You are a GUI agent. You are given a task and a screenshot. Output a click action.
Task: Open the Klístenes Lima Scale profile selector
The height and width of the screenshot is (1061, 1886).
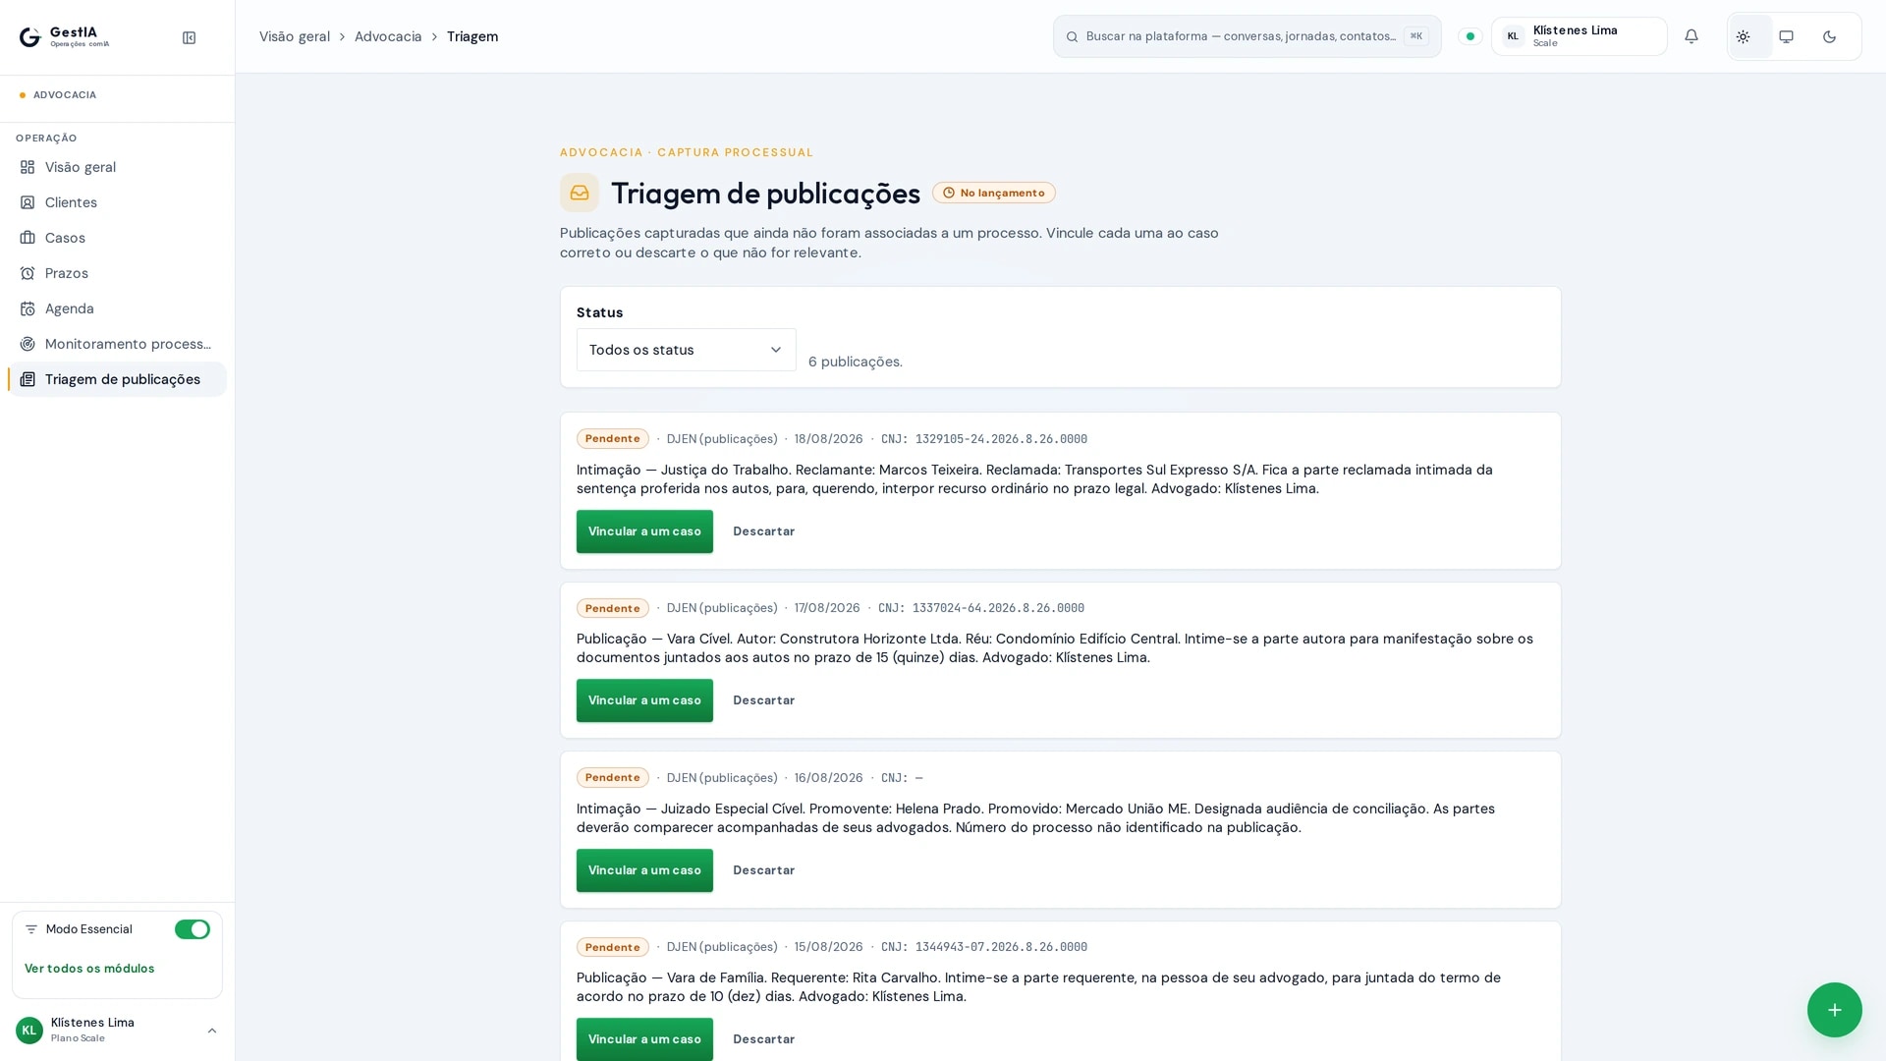click(x=1579, y=36)
